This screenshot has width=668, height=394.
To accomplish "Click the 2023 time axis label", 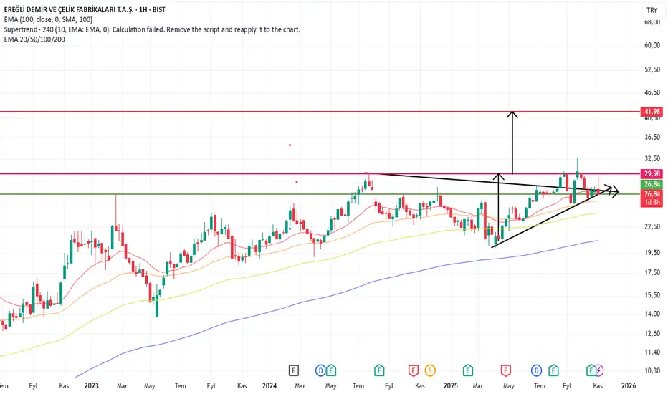I will 91,385.
